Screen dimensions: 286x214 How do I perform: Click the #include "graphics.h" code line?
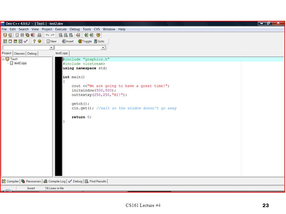pos(86,59)
